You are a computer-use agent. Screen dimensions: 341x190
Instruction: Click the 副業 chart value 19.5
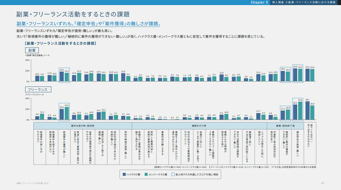283,69
